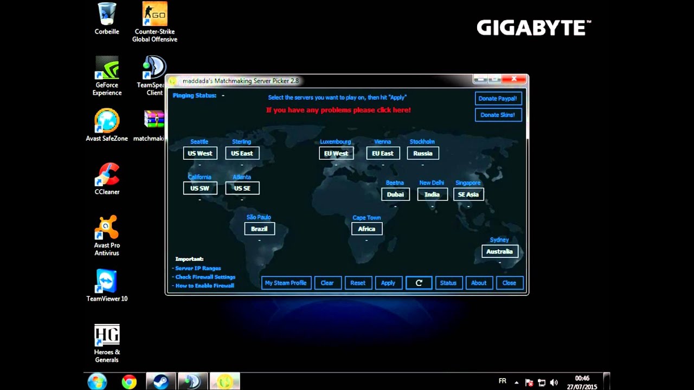Click the Apply button
Screen dimensions: 694x390
[388, 283]
